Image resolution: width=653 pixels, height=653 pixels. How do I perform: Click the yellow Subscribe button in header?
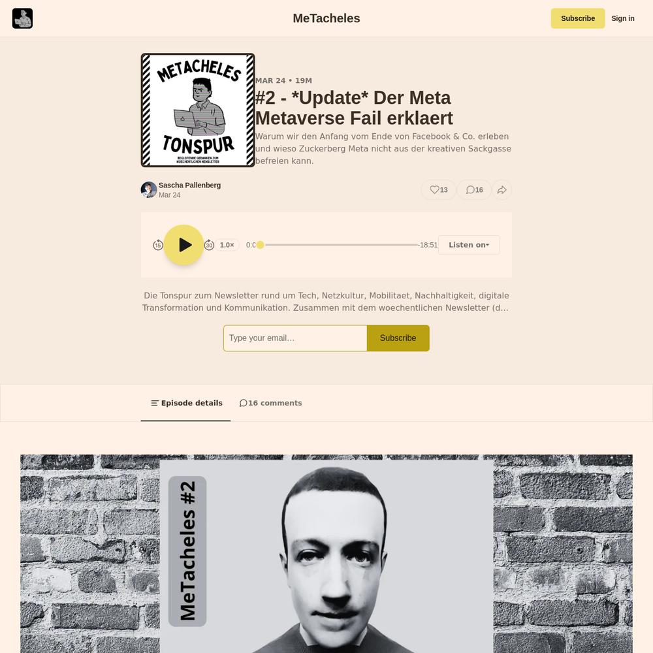tap(578, 18)
